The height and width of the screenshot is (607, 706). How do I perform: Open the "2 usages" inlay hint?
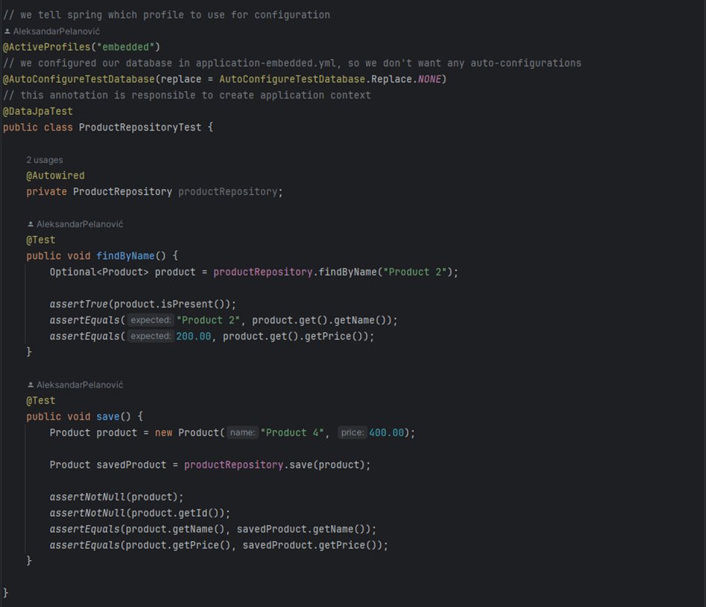(44, 160)
